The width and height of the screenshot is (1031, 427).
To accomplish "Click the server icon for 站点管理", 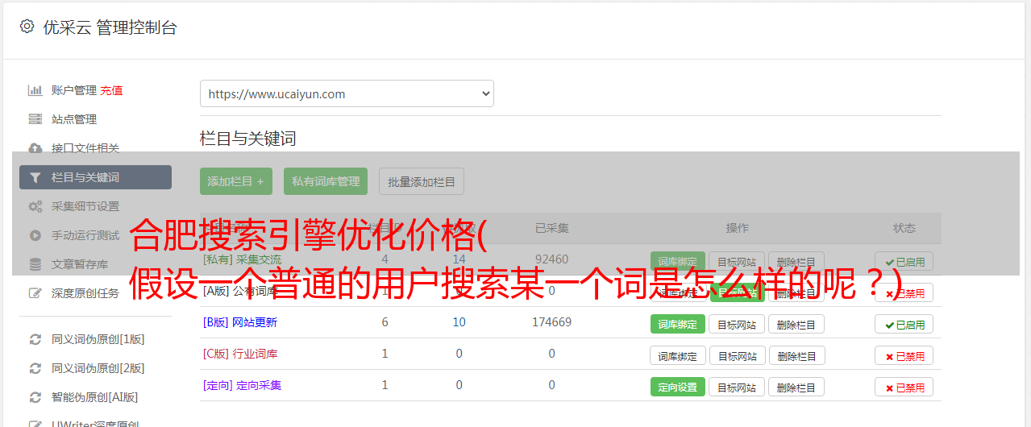I will click(x=35, y=119).
